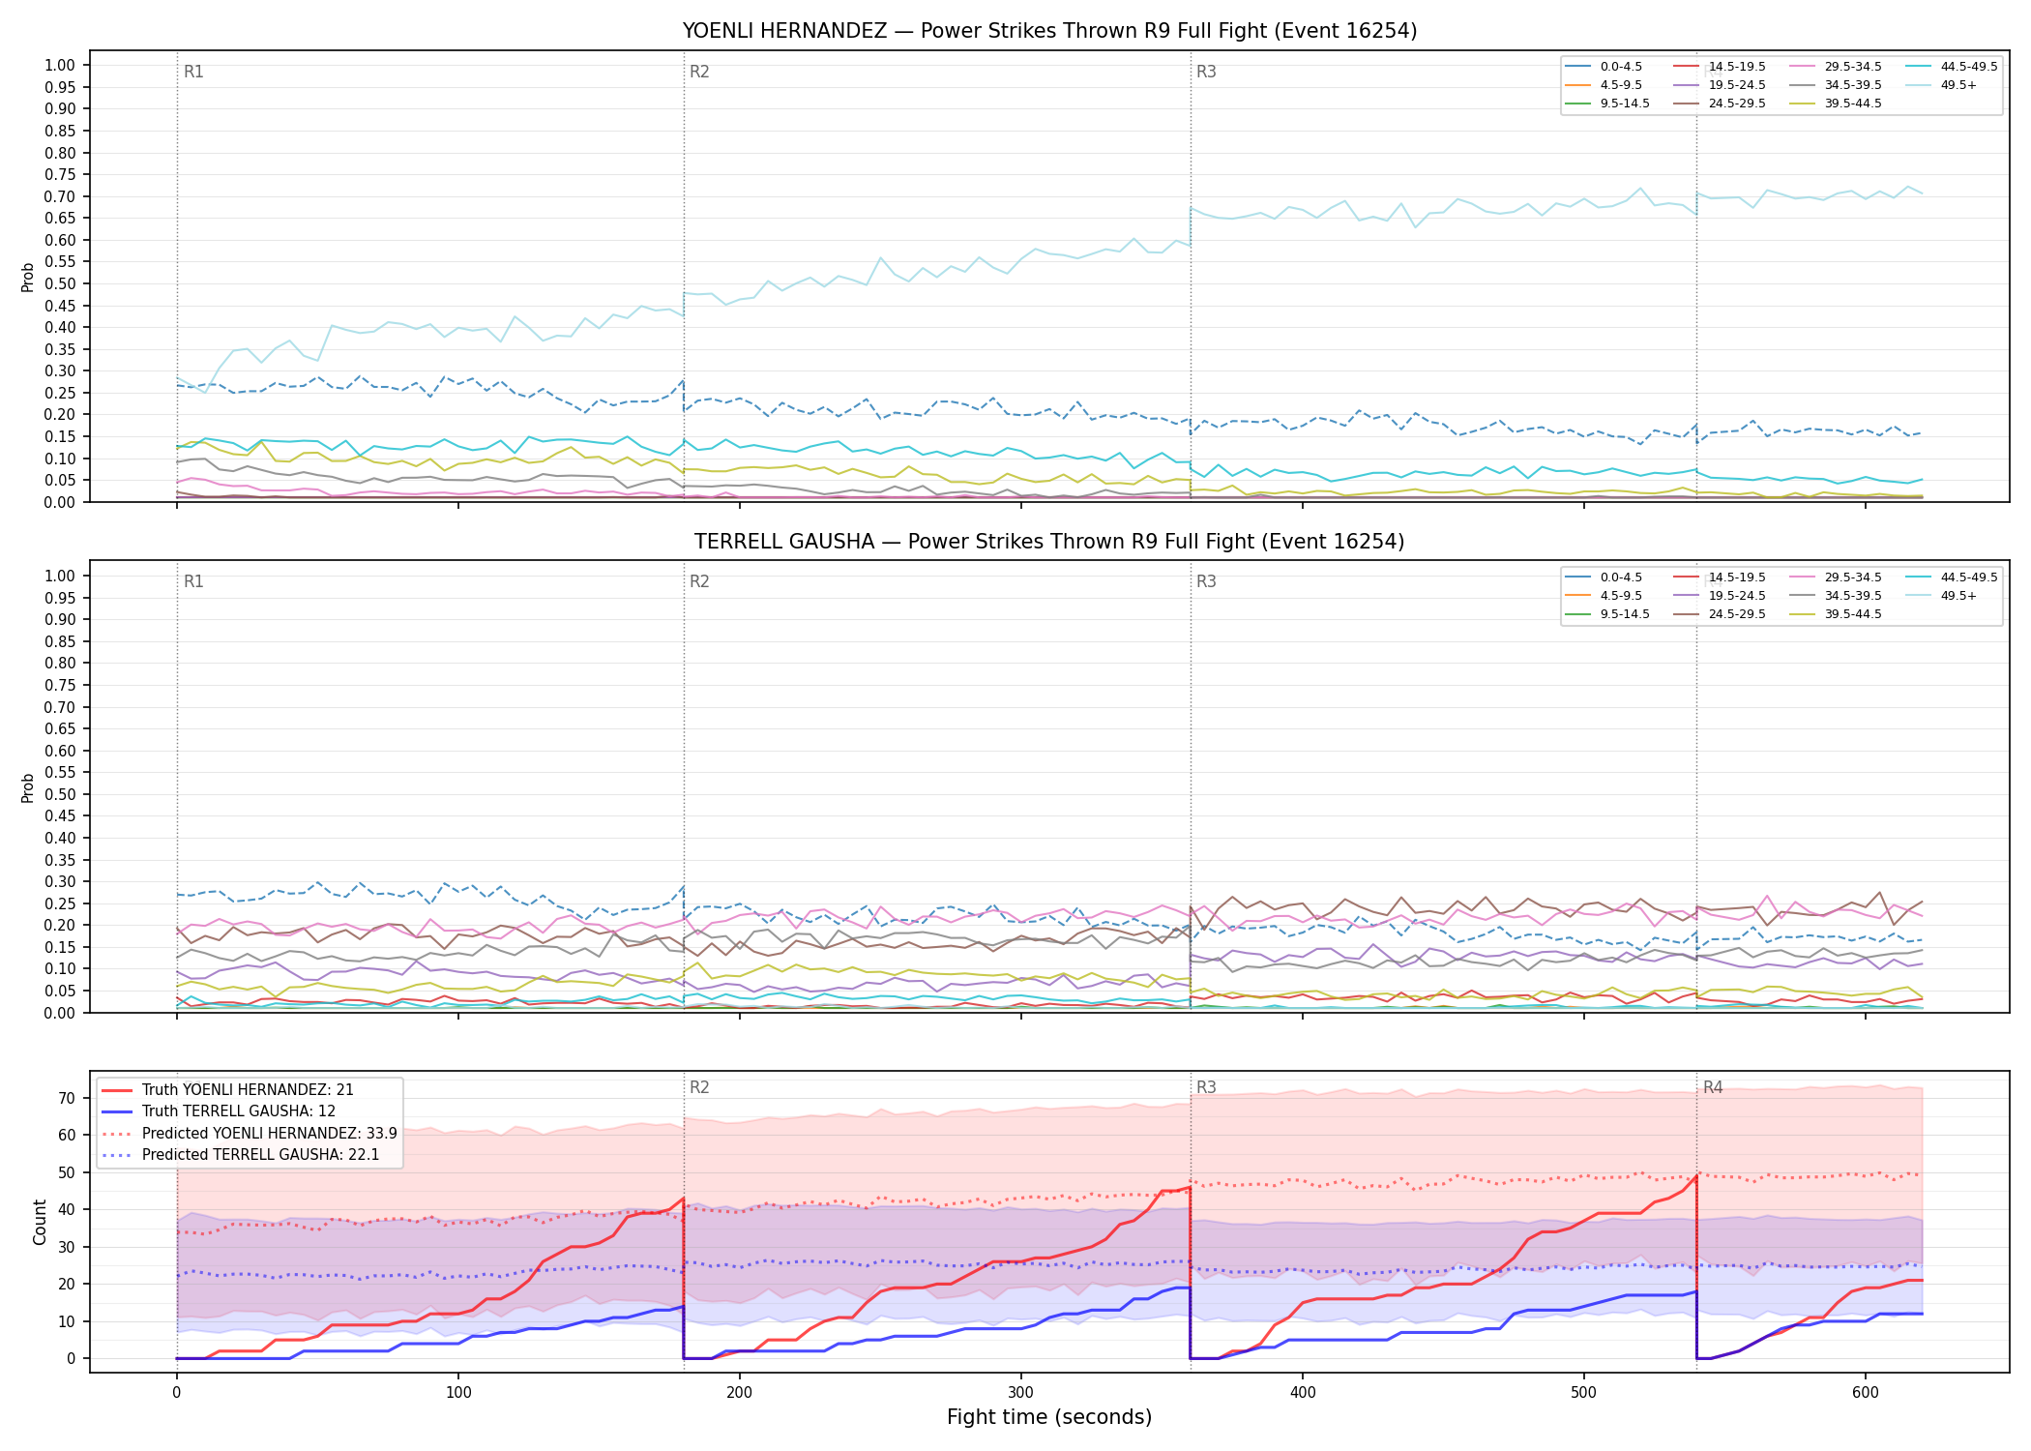Click the '1.00' y-tick in Hernandez chart

(x=60, y=66)
